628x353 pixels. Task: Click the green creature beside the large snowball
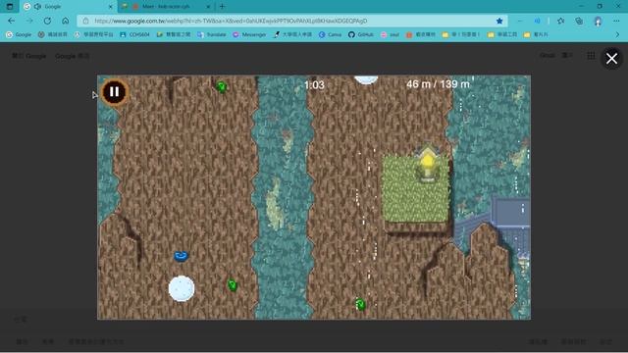pyautogui.click(x=233, y=285)
